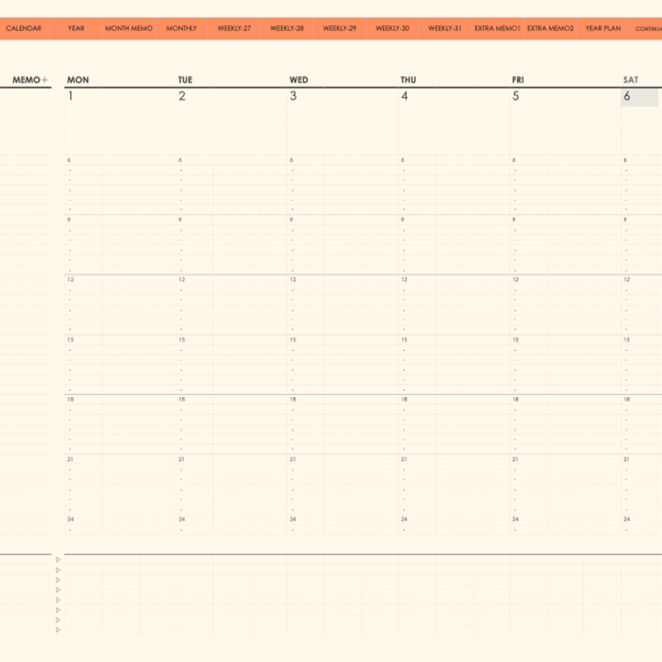Open the EXTRA MEMO1 tab
The width and height of the screenshot is (662, 662).
pyautogui.click(x=497, y=28)
